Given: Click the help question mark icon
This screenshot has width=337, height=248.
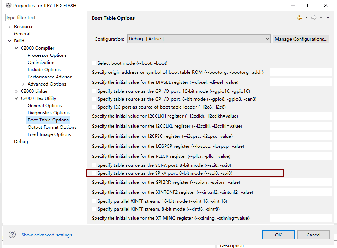Looking at the screenshot, I should click(12, 234).
